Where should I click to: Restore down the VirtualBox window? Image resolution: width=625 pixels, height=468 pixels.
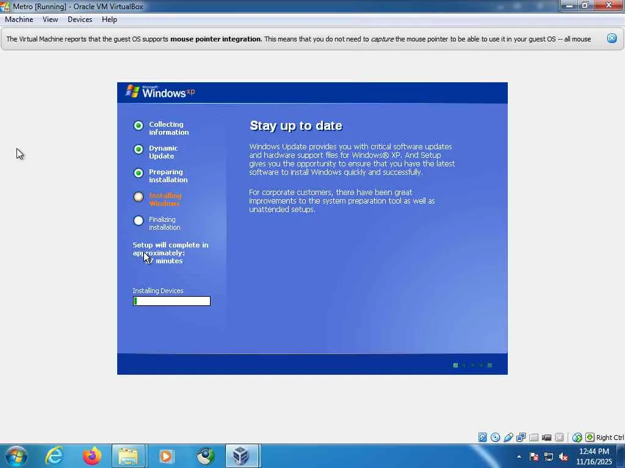coord(585,5)
